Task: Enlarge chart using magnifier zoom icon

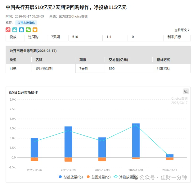Action: (186, 92)
